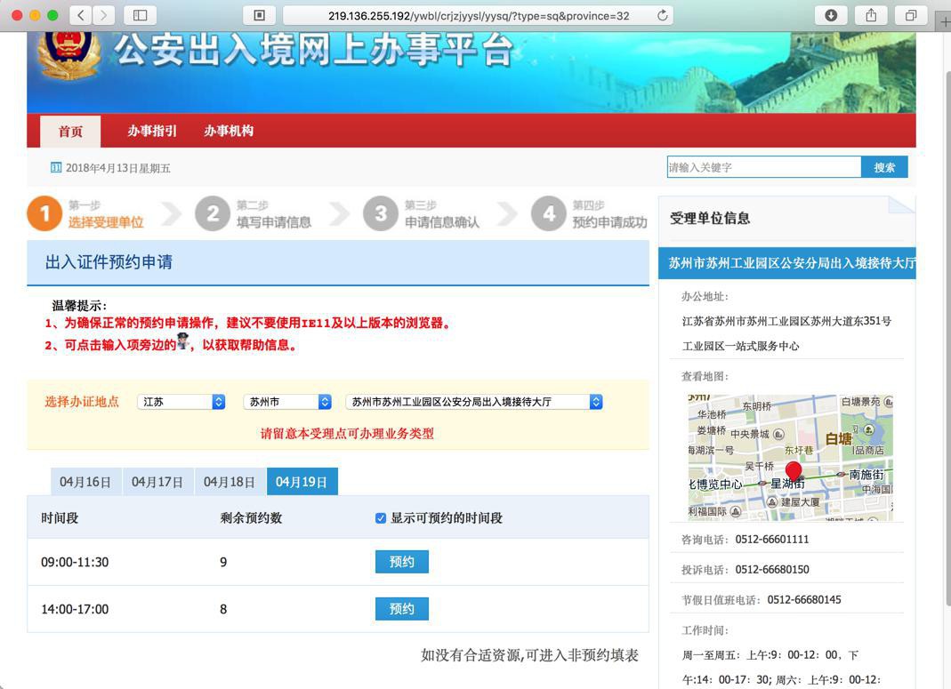Viewport: 951px width, 689px height.
Task: Click the 第四步 预约申请成功 label
Action: pos(609,214)
